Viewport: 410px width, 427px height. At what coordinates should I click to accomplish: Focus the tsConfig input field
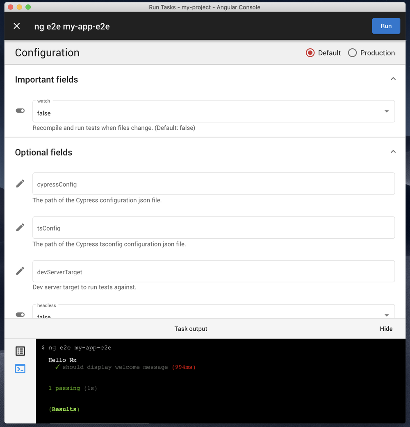[213, 228]
